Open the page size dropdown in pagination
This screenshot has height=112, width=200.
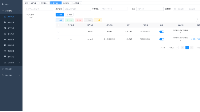173,48
